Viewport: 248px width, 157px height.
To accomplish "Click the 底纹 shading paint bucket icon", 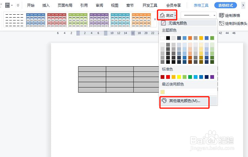I will tap(162, 16).
